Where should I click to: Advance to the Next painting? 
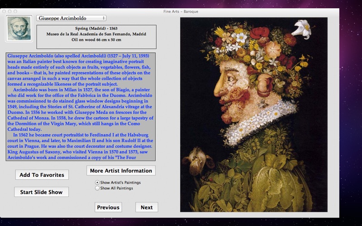point(147,207)
